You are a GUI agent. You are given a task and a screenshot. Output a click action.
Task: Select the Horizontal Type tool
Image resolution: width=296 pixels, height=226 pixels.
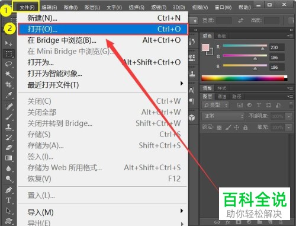(x=8, y=200)
